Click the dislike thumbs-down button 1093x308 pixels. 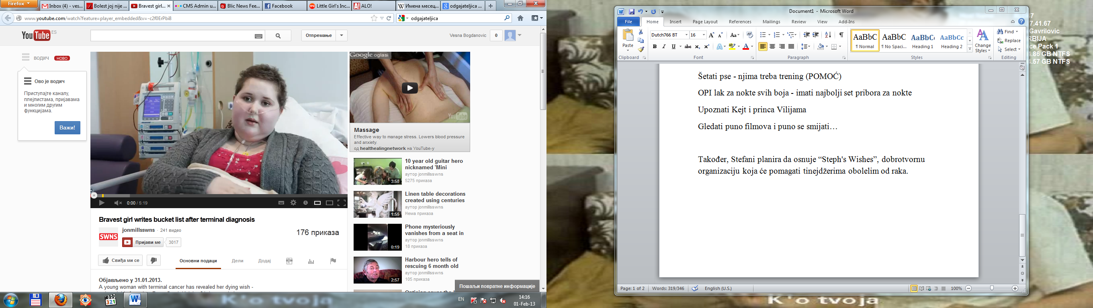tap(154, 261)
